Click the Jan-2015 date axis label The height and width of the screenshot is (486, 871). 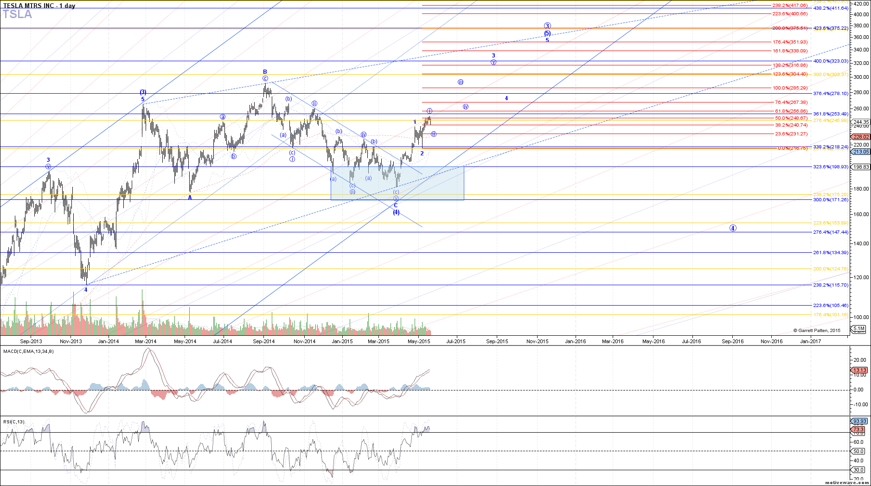click(342, 341)
